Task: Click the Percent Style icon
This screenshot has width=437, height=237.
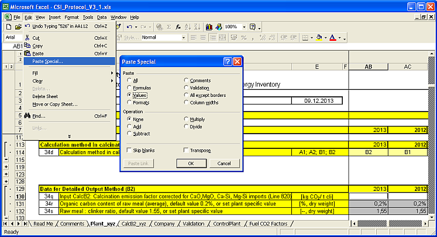Action: click(x=243, y=37)
